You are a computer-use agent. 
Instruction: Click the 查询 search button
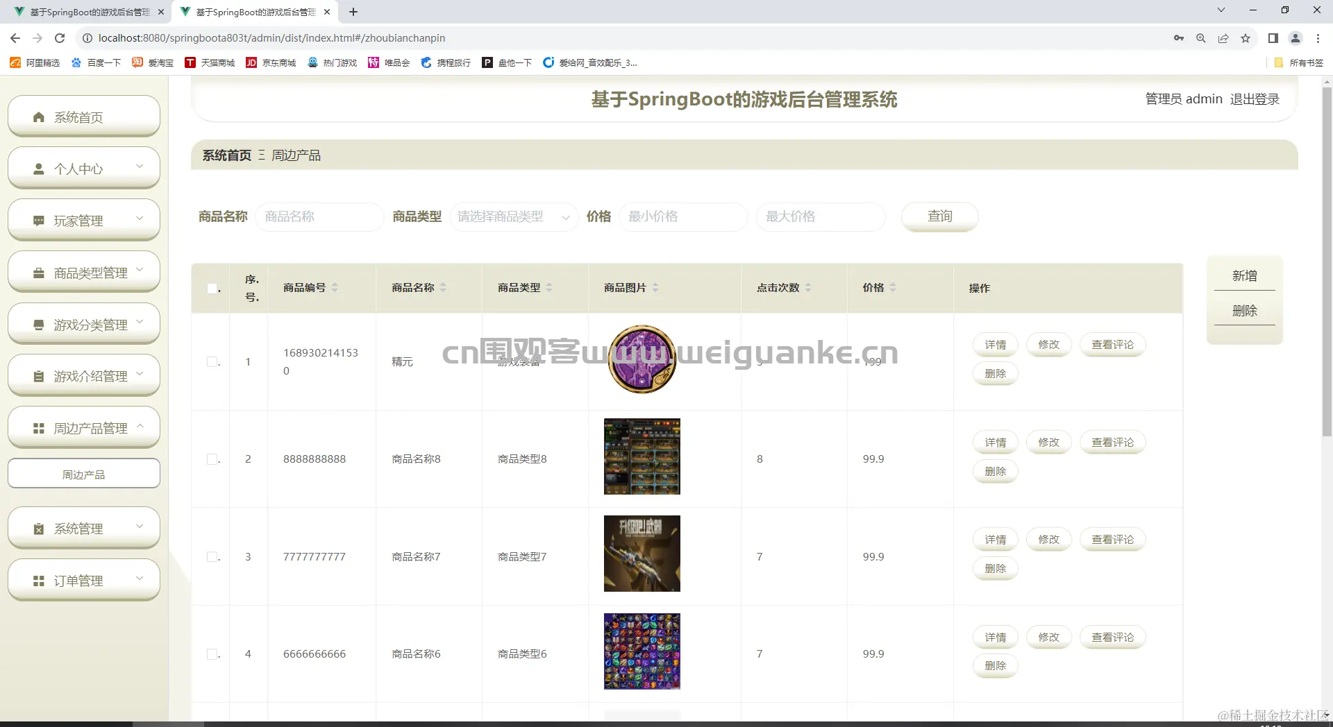click(x=940, y=216)
